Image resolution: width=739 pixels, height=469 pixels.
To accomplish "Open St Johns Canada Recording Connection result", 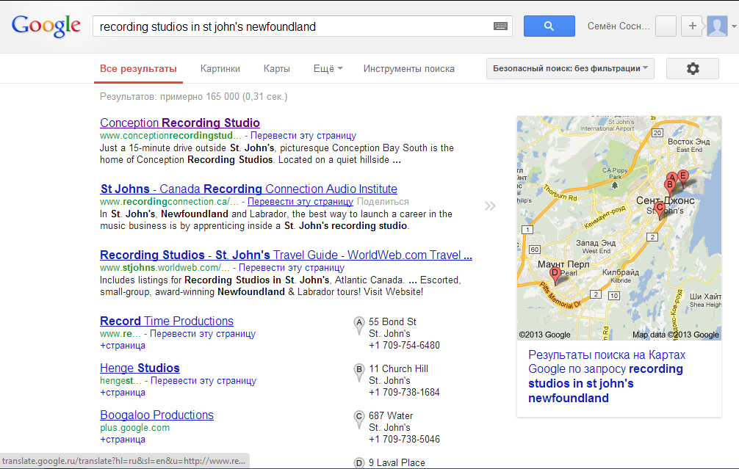I will 249,189.
